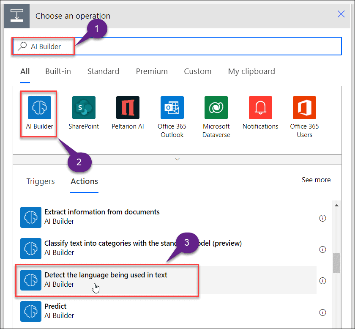The image size is (355, 329).
Task: Click the SharePoint connector label
Action: [x=84, y=126]
